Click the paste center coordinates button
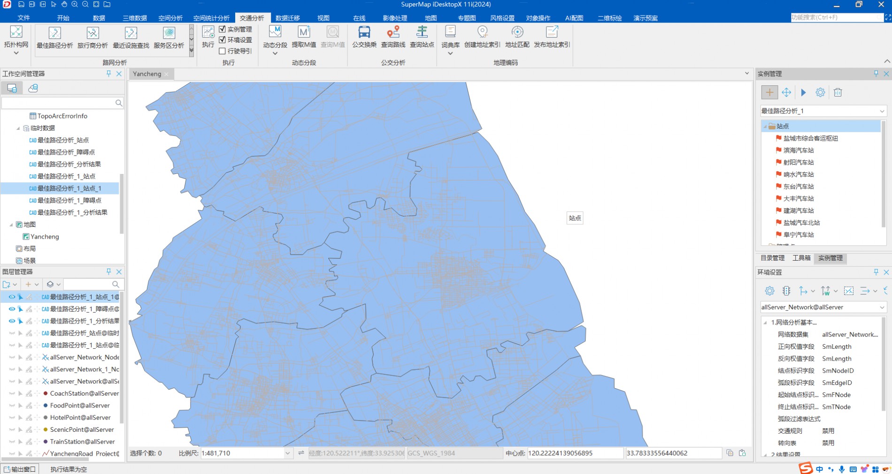The image size is (892, 474). coord(742,453)
